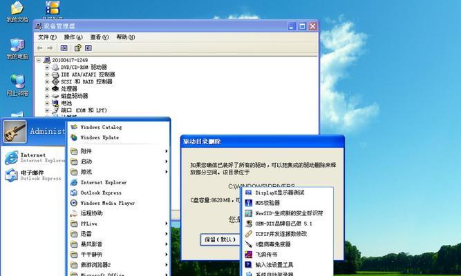Select the 磁盘驱动器 device category
461x276 pixels.
[x=74, y=96]
